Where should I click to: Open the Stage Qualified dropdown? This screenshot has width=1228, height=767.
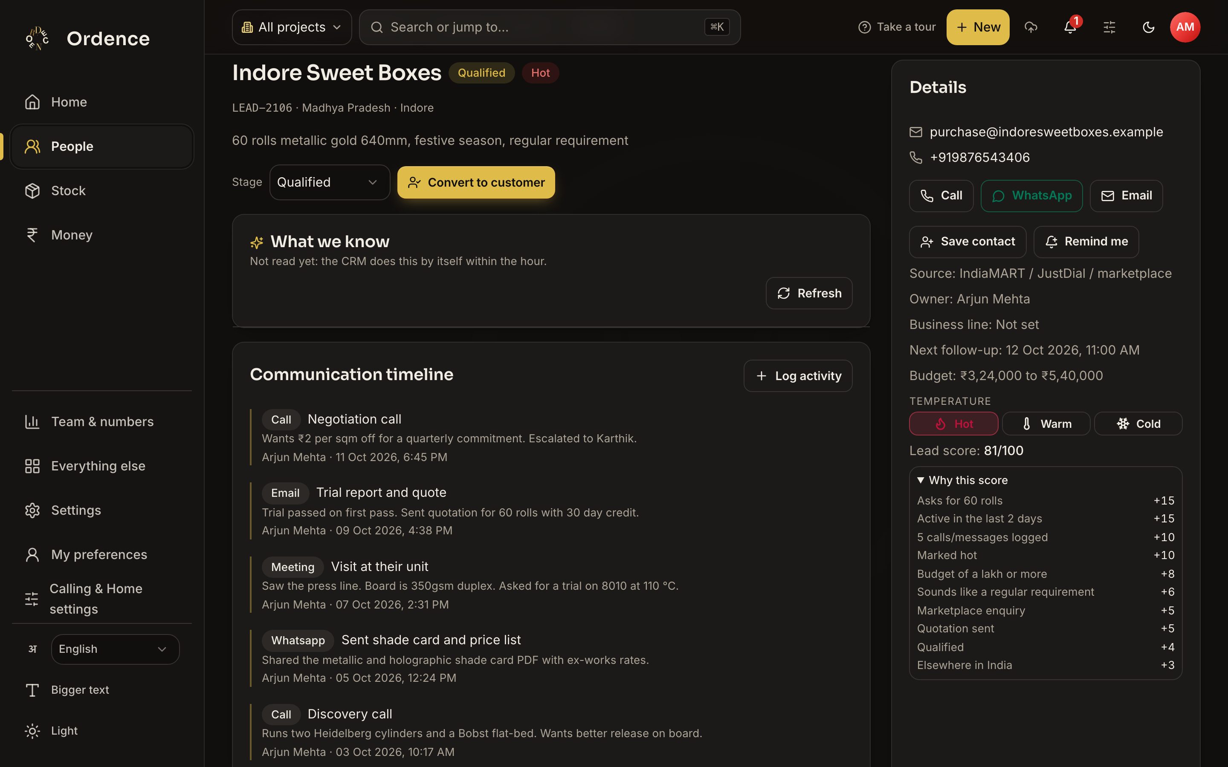coord(330,182)
